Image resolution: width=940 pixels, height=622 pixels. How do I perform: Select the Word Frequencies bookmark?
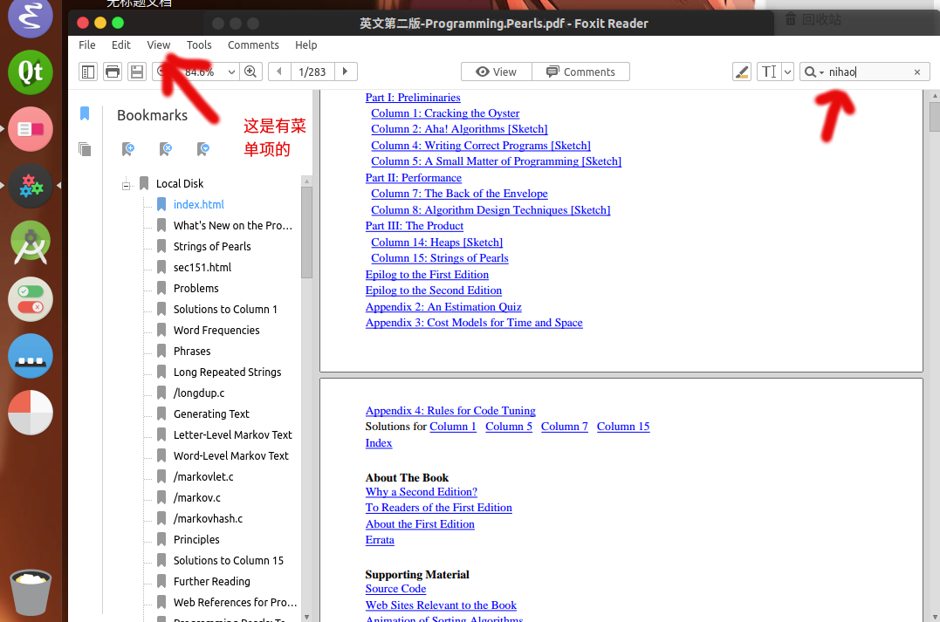click(x=216, y=330)
